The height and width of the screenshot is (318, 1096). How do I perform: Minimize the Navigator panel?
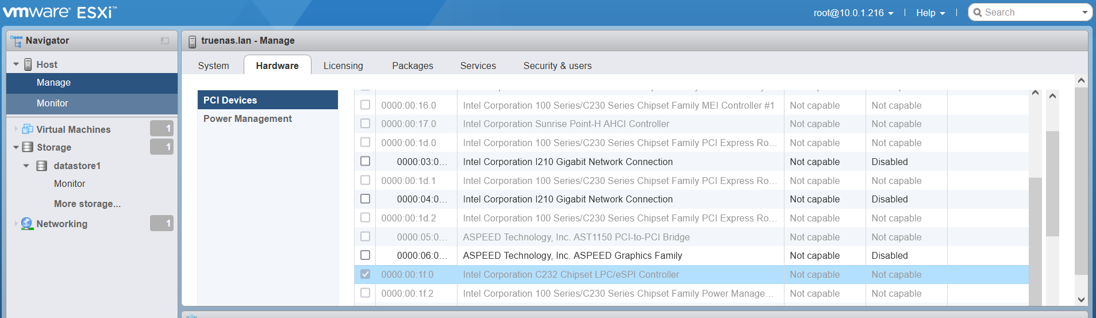[x=165, y=41]
